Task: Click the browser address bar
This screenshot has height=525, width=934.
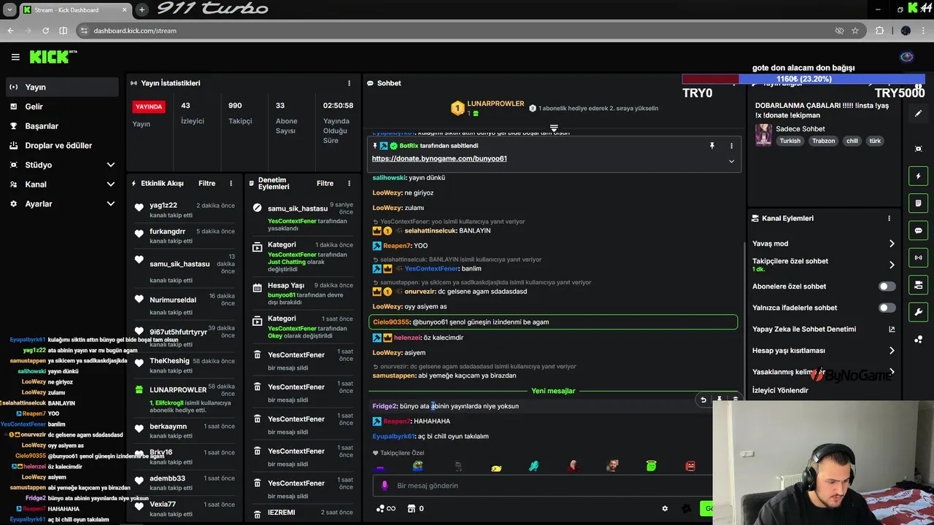Action: (x=452, y=31)
